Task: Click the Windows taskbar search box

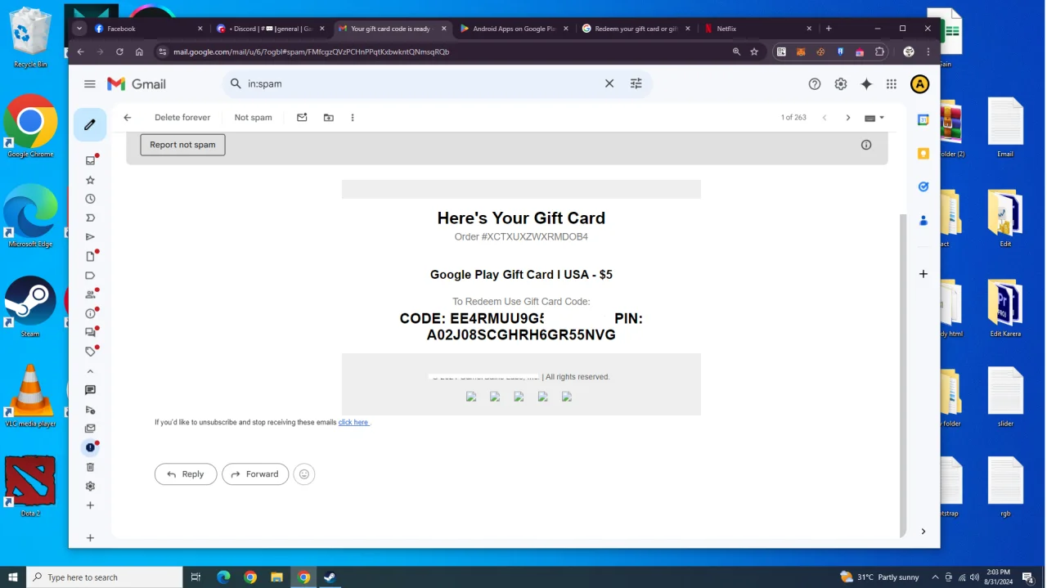Action: 104,577
